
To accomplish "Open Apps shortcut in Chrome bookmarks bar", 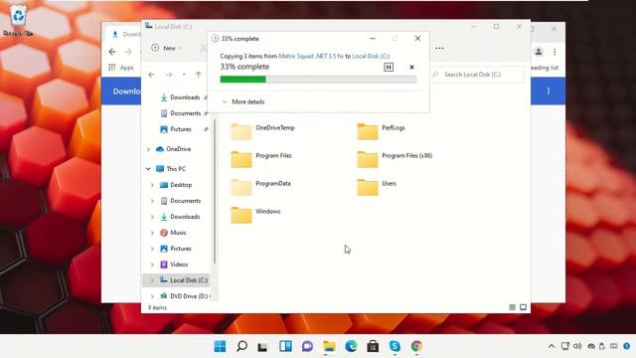I will tap(121, 68).
